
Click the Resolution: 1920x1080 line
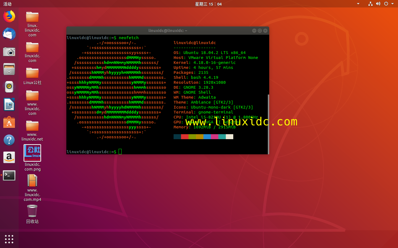[200, 82]
